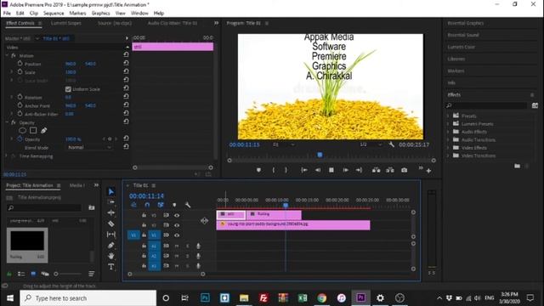Toggle animation stopwatch for Position
The height and width of the screenshot is (306, 544).
point(20,64)
